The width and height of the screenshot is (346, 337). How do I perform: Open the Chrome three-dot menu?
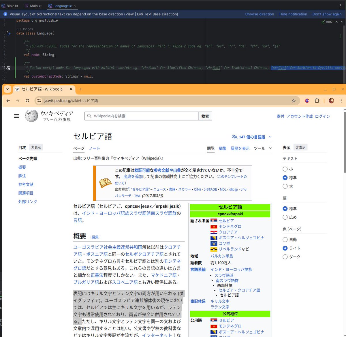[341, 101]
